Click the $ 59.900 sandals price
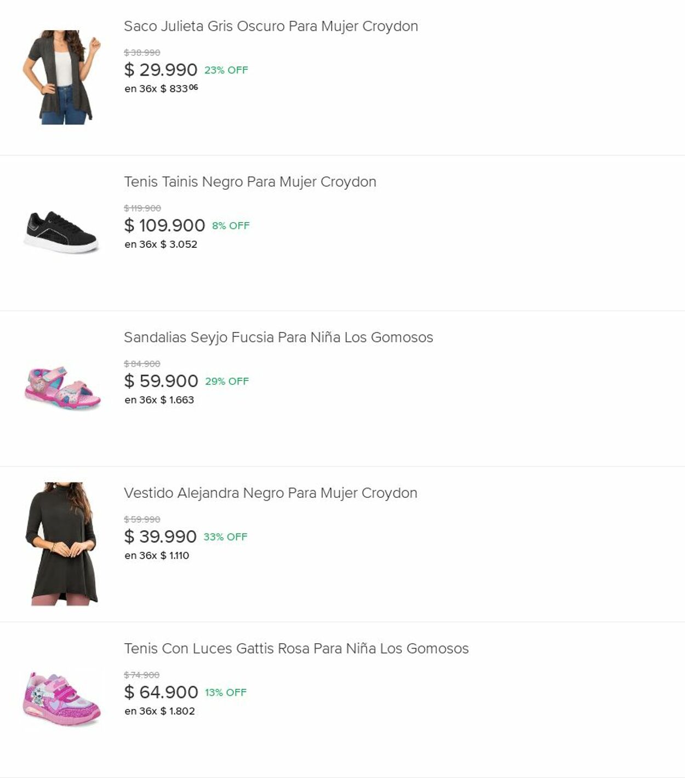This screenshot has width=685, height=778. tap(161, 381)
